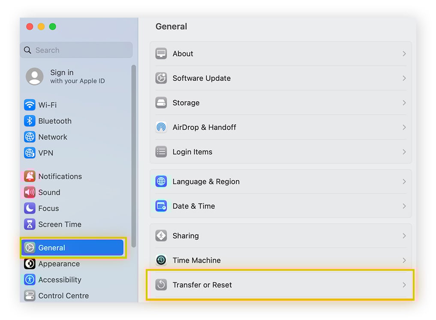This screenshot has height=320, width=436.
Task: Expand the Transfer or Reset section
Action: (281, 284)
